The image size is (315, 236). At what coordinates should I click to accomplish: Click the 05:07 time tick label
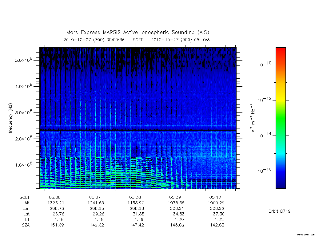click(95, 197)
